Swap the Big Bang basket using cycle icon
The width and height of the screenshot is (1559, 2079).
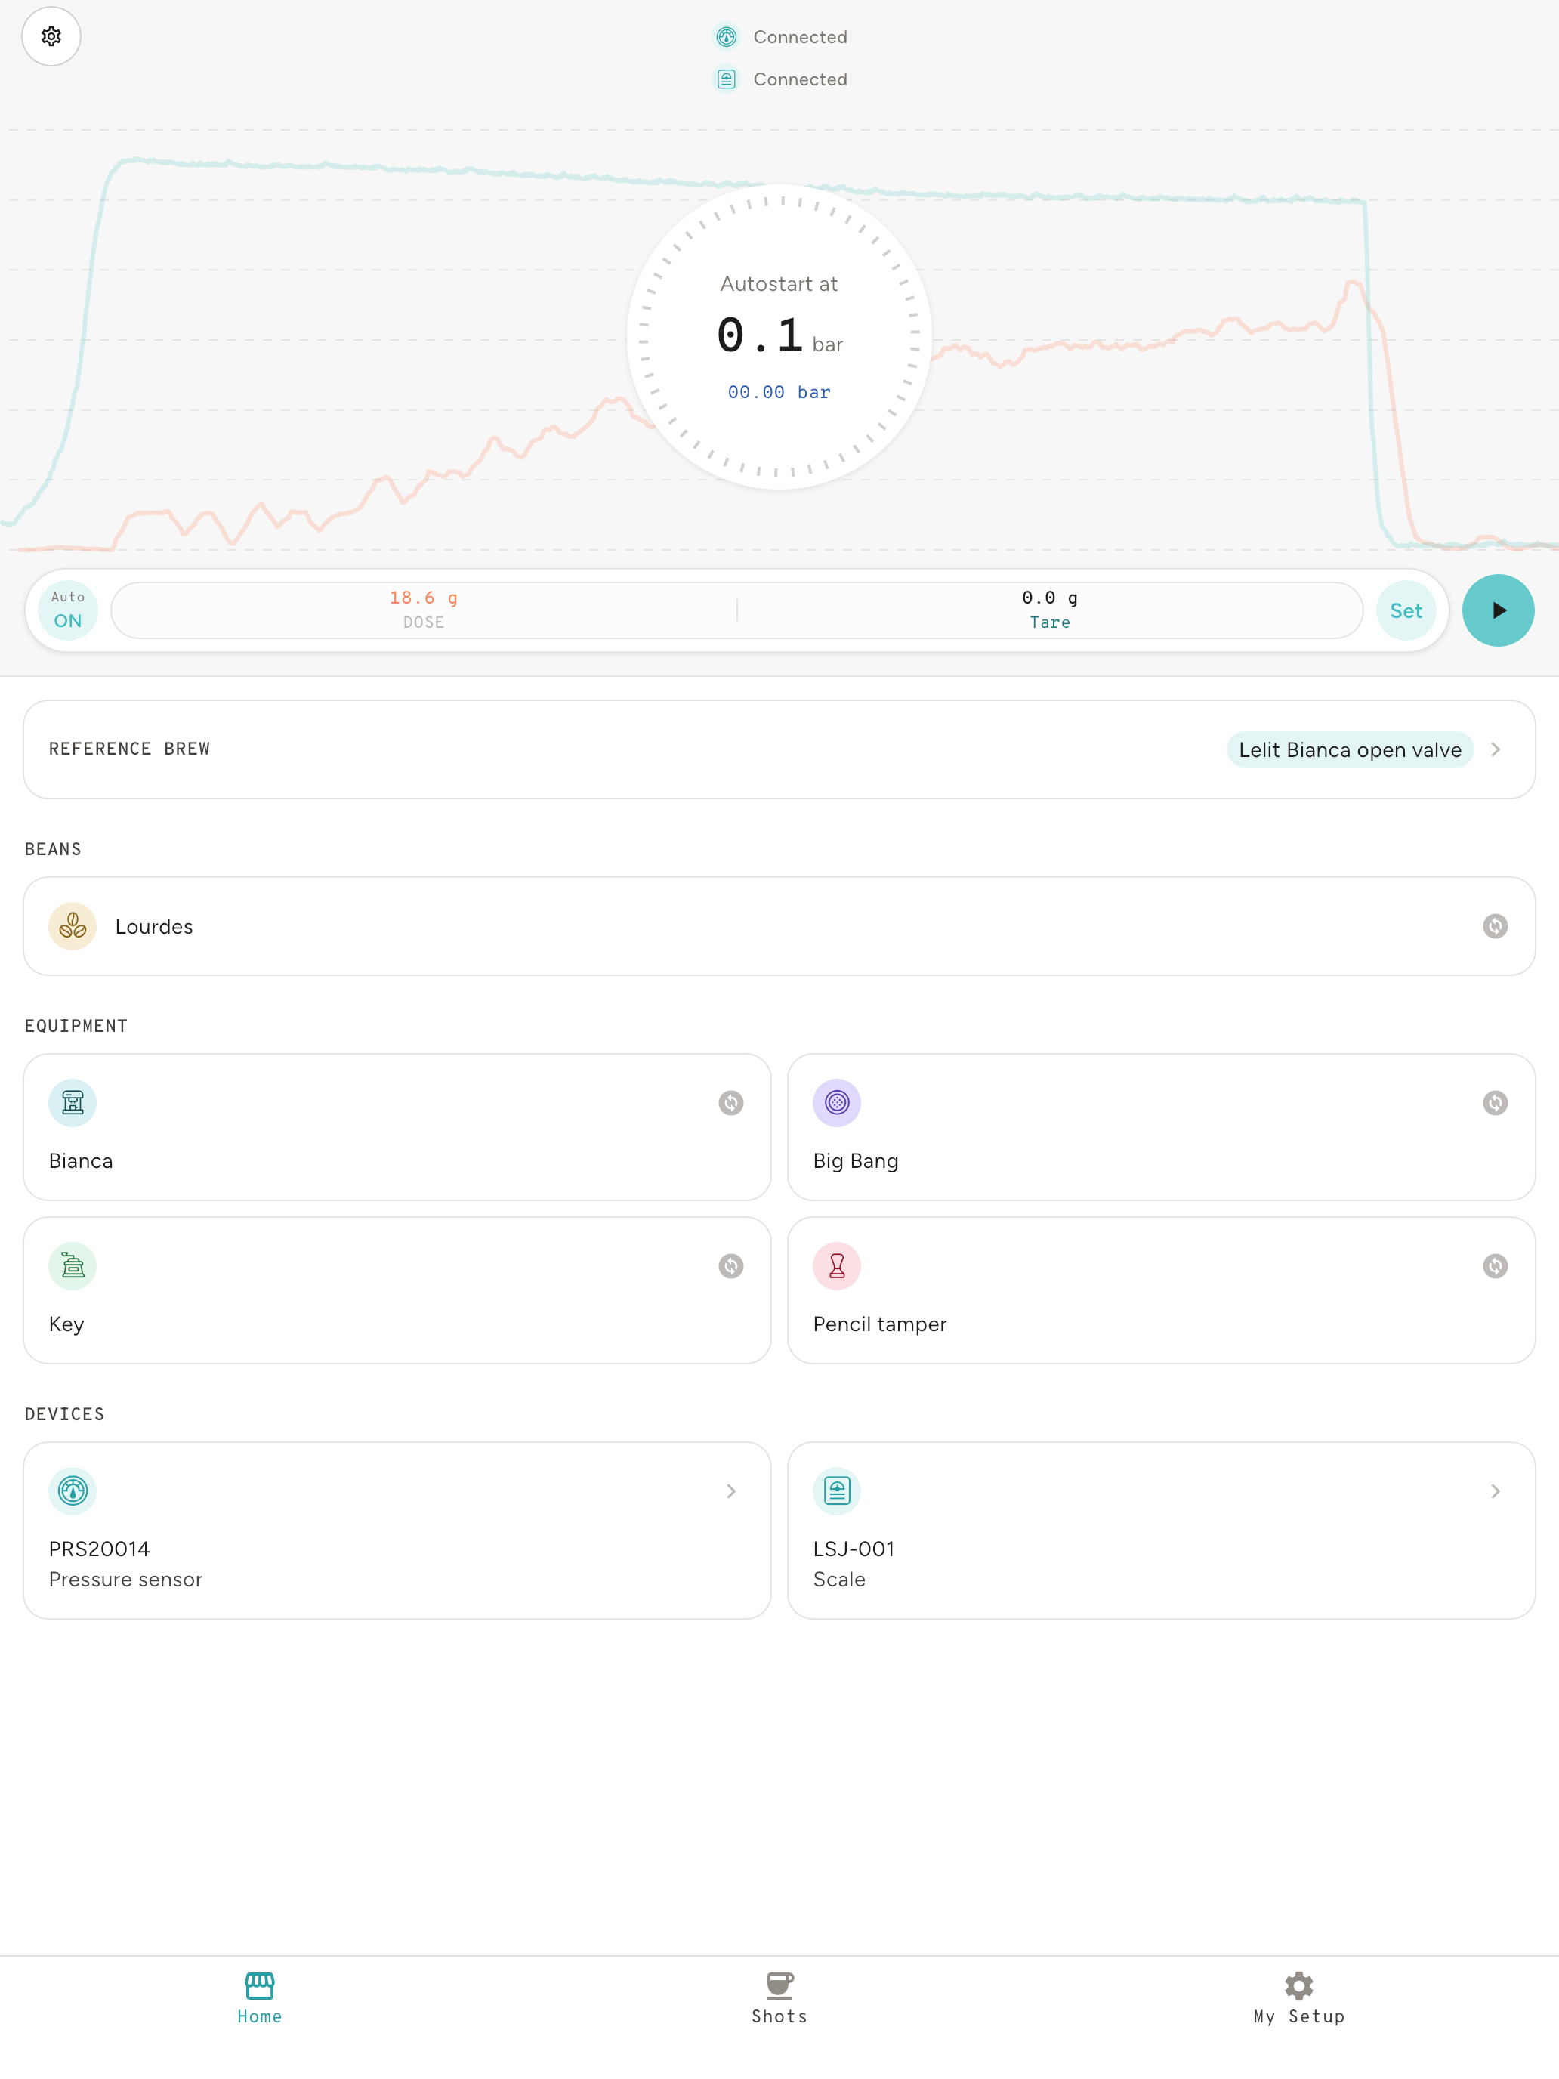click(1495, 1102)
